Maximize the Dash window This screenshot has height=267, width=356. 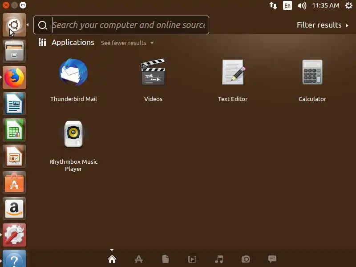(x=23, y=5)
